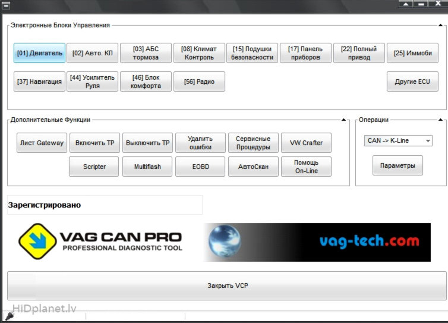Viewport: 448px width, 323px height.
Task: Click the VAG CAN PRO logo
Action: (100, 242)
